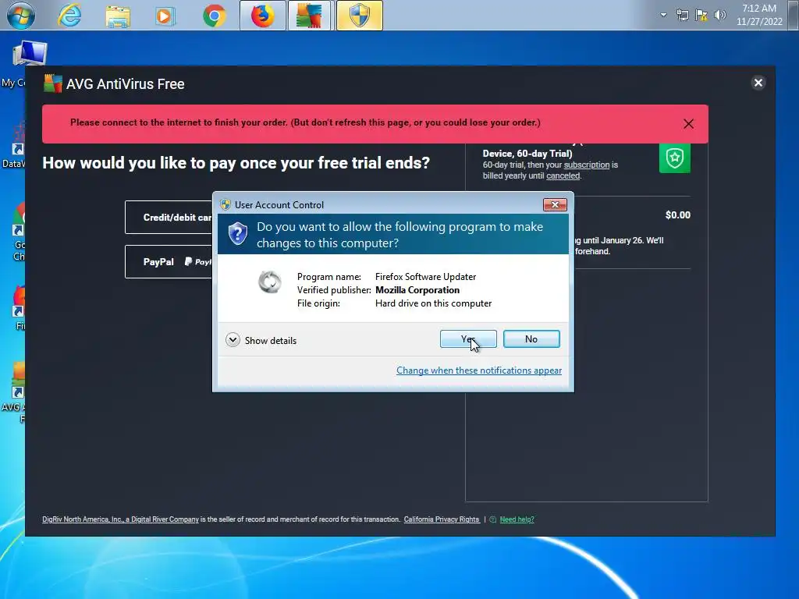Screen dimensions: 799x599
Task: Open the Windows Start menu orb
Action: point(21,16)
